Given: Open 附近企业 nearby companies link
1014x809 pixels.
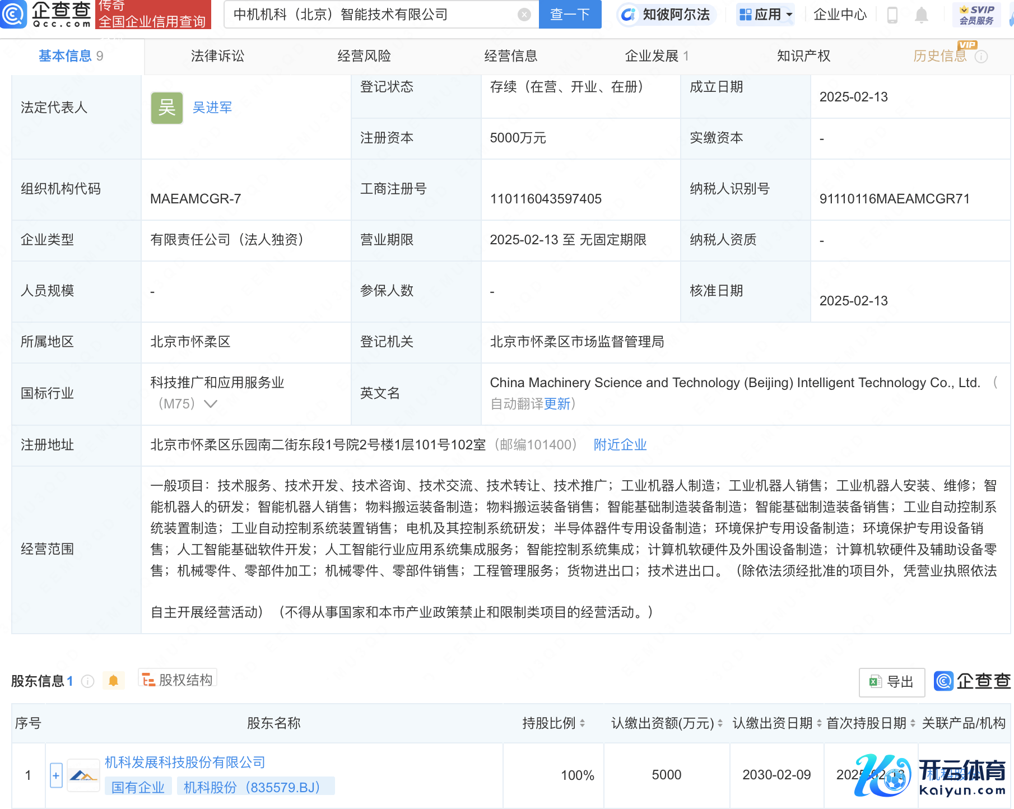Looking at the screenshot, I should pyautogui.click(x=620, y=445).
